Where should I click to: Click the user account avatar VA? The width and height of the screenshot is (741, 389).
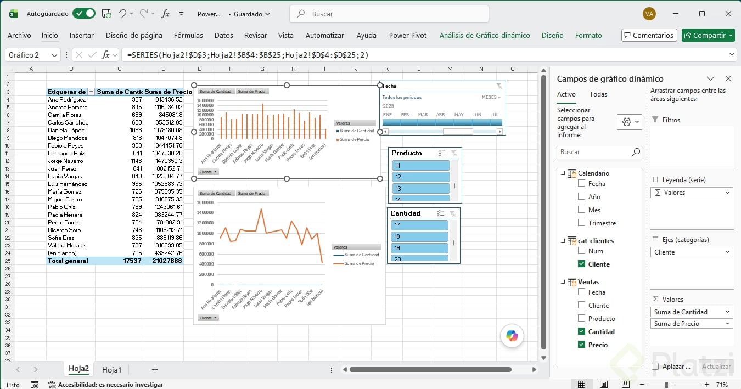649,14
